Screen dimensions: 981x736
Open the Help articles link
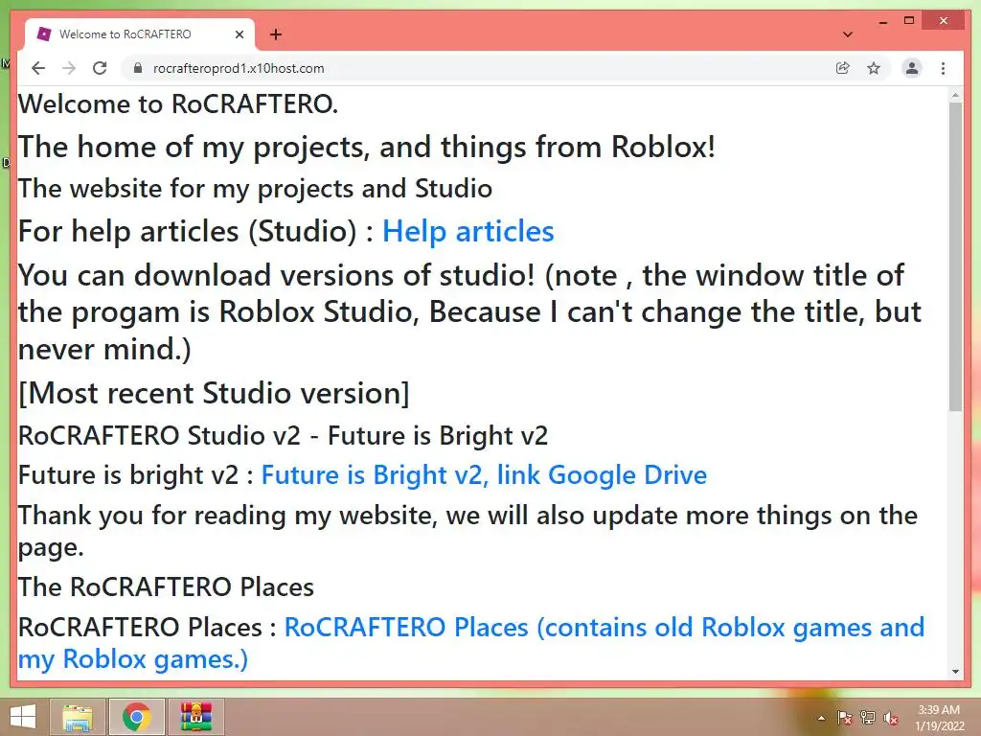[468, 232]
